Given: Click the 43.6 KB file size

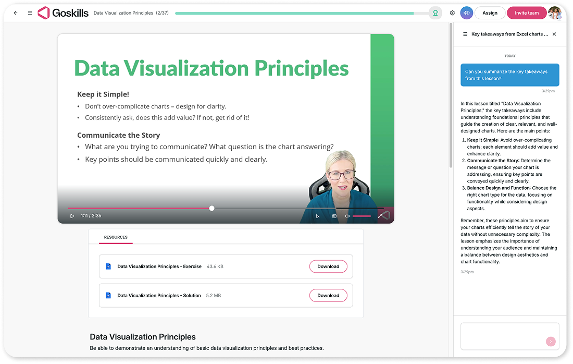Looking at the screenshot, I should 215,266.
